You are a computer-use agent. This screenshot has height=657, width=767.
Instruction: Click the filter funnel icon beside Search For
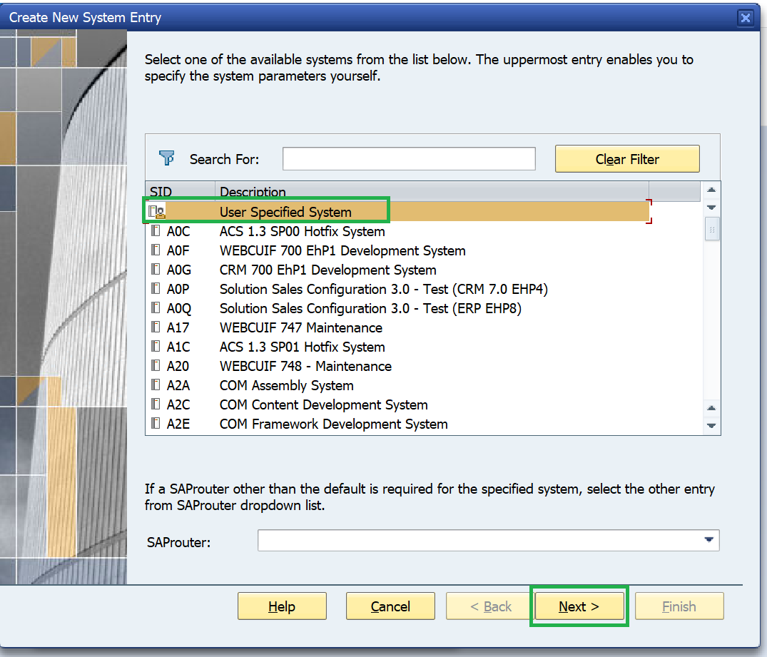[167, 158]
